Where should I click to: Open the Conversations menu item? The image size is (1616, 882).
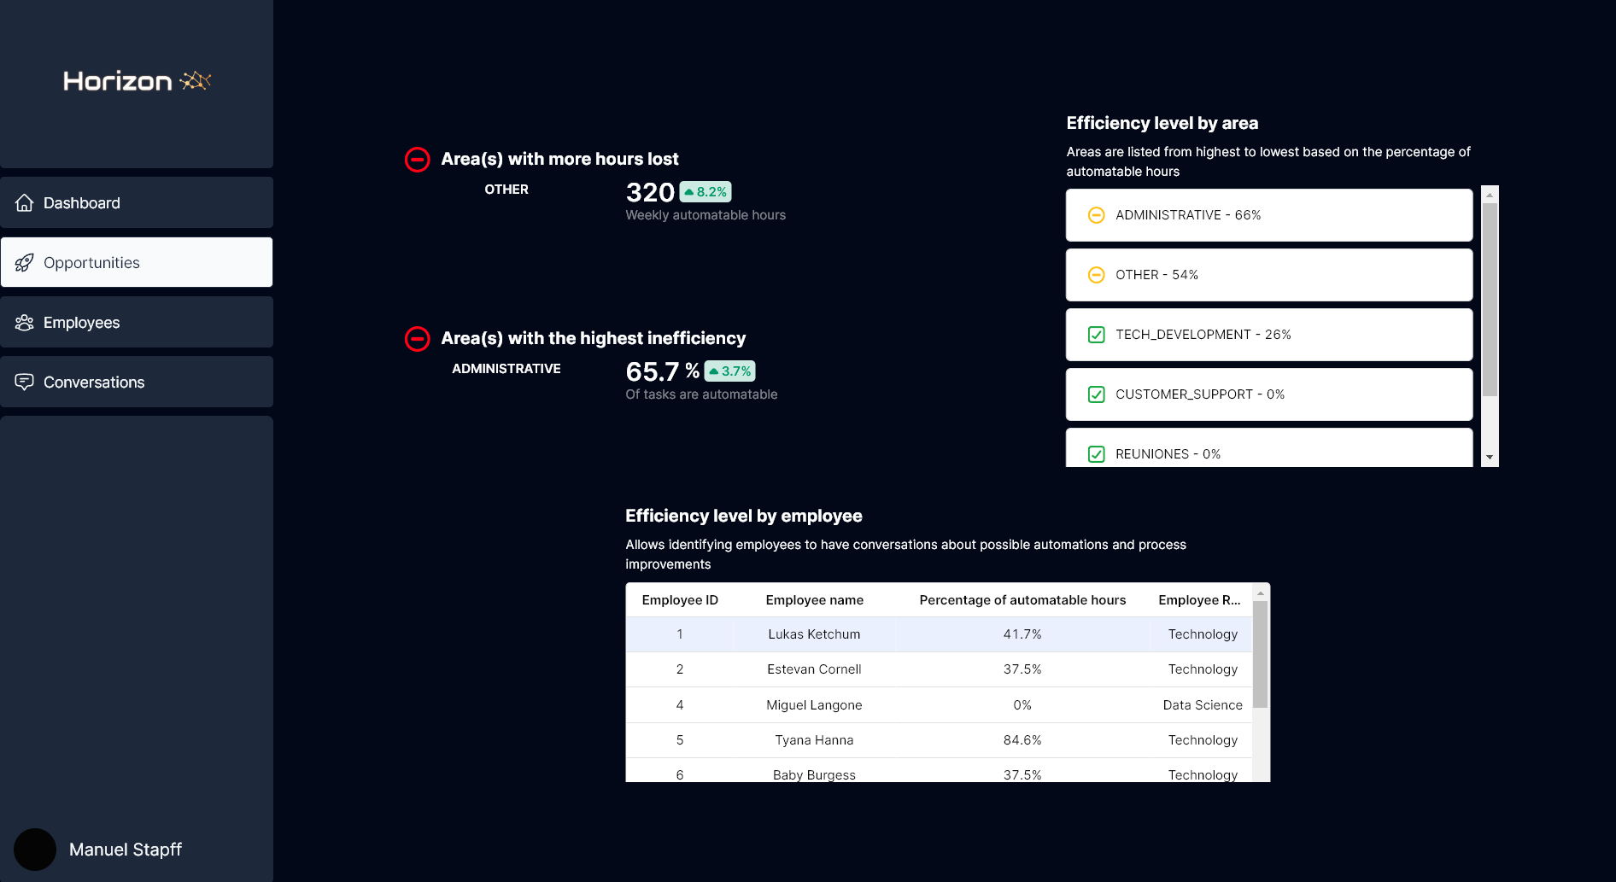pyautogui.click(x=137, y=382)
